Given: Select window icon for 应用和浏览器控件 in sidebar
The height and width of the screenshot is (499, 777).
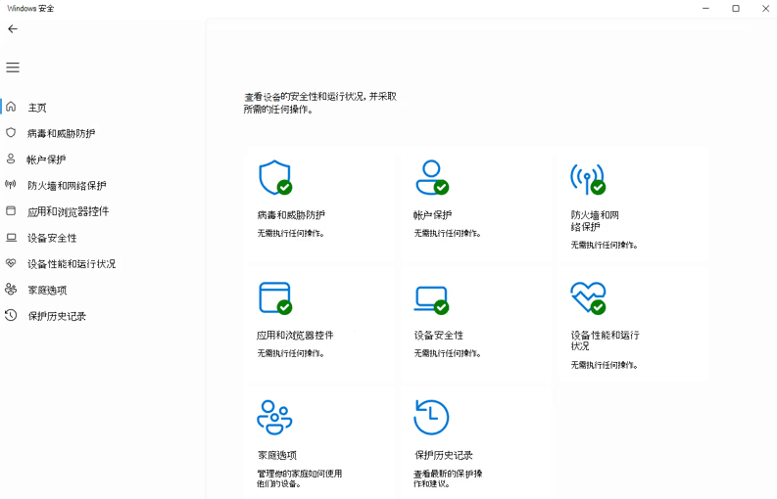Looking at the screenshot, I should [11, 211].
